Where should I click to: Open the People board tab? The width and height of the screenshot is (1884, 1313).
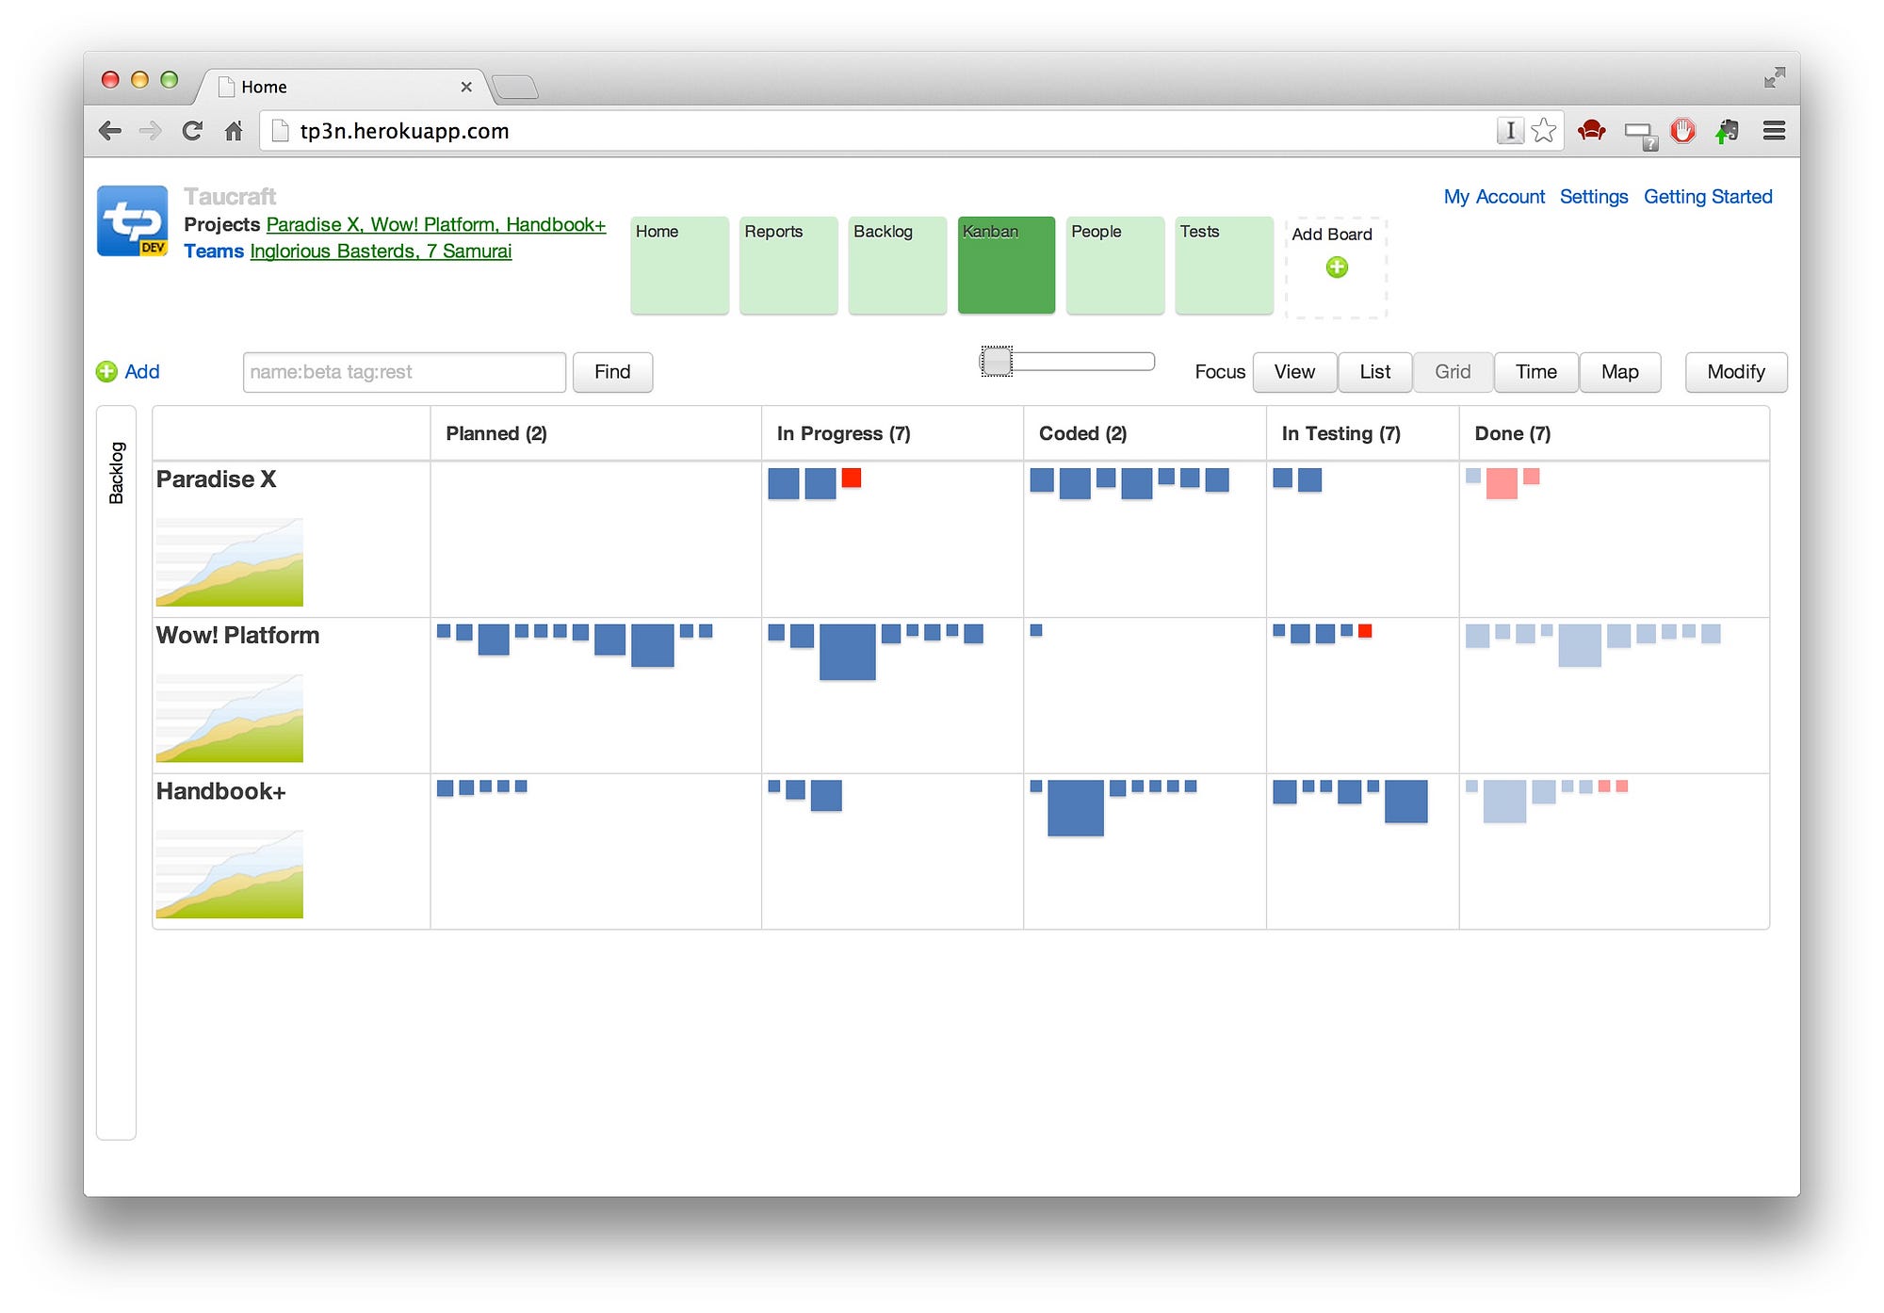(1114, 265)
